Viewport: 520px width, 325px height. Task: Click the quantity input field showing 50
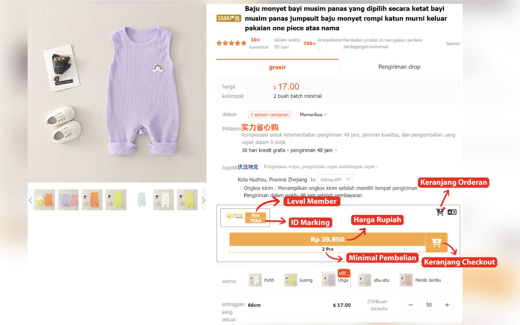click(x=429, y=305)
